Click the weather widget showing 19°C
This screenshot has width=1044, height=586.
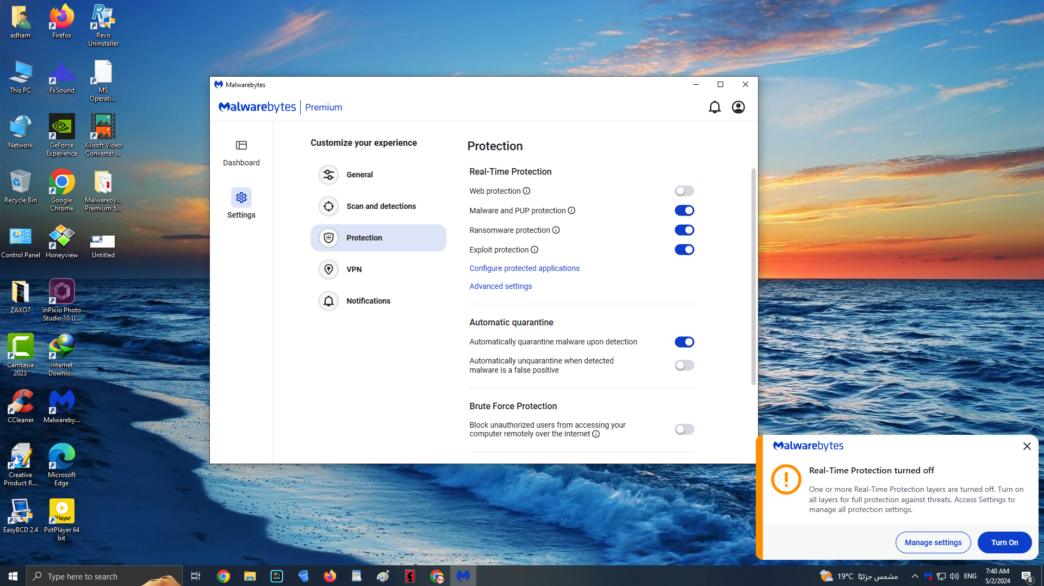(859, 576)
